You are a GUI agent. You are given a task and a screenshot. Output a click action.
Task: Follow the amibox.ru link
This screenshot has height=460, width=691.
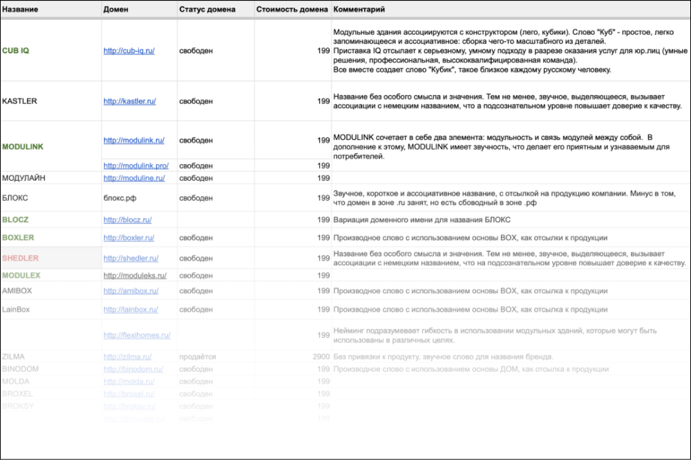click(x=131, y=291)
